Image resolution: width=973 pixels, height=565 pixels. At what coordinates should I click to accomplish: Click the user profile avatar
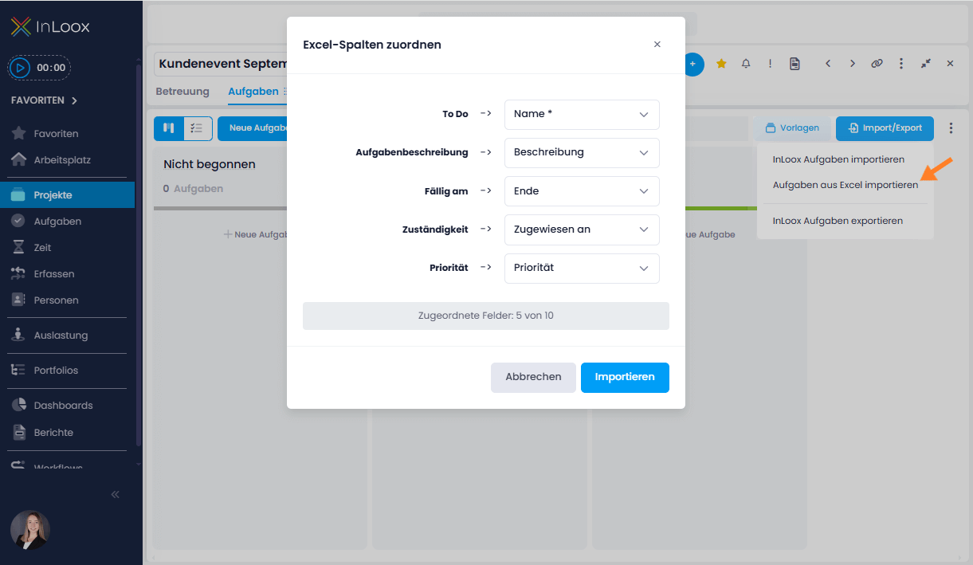point(30,530)
